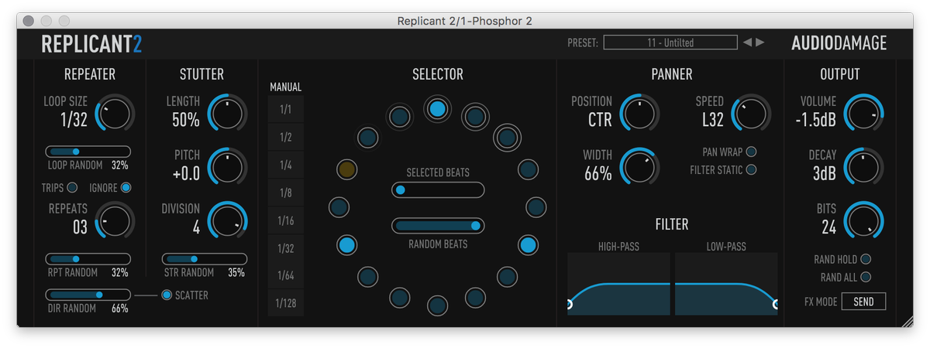Click the Decay knob
This screenshot has height=348, width=930.
coord(863,166)
